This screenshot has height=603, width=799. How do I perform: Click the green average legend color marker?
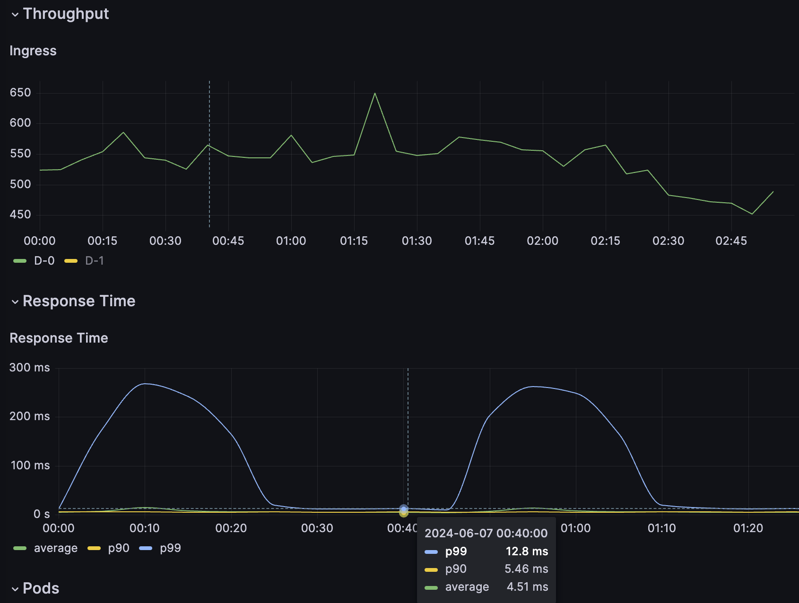(x=20, y=548)
